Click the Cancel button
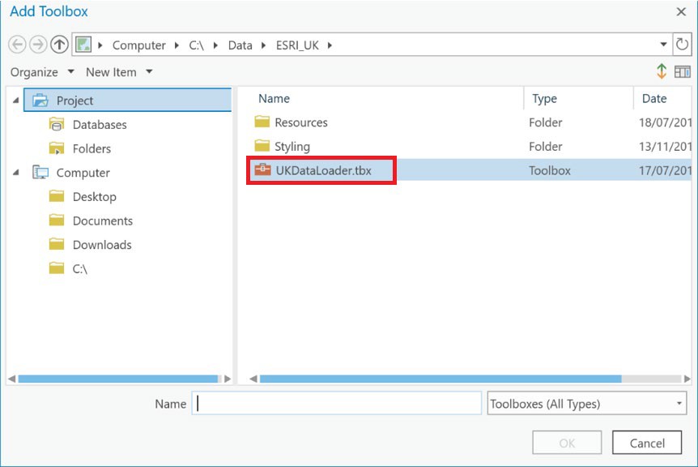This screenshot has width=698, height=467. click(x=647, y=442)
